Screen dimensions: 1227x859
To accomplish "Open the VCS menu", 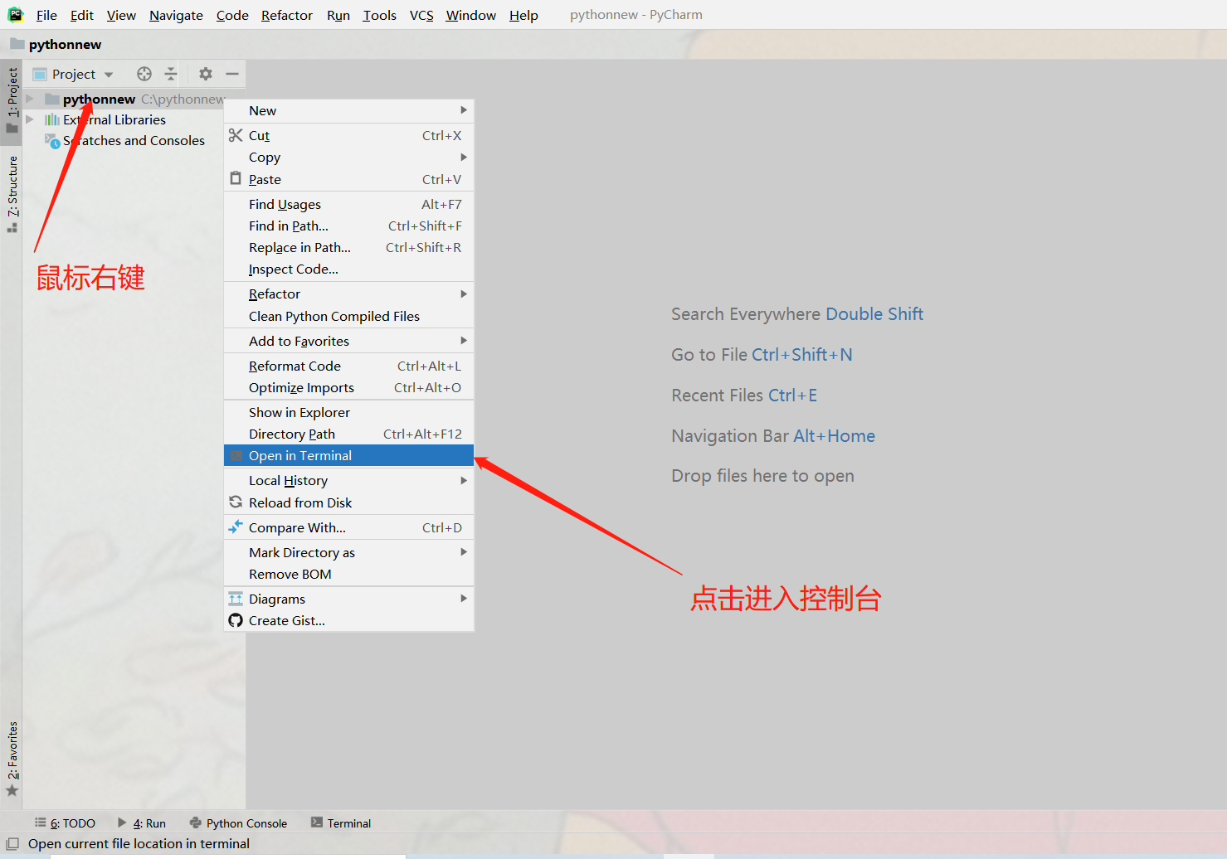I will 421,15.
